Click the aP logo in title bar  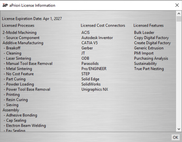(x=5, y=5)
